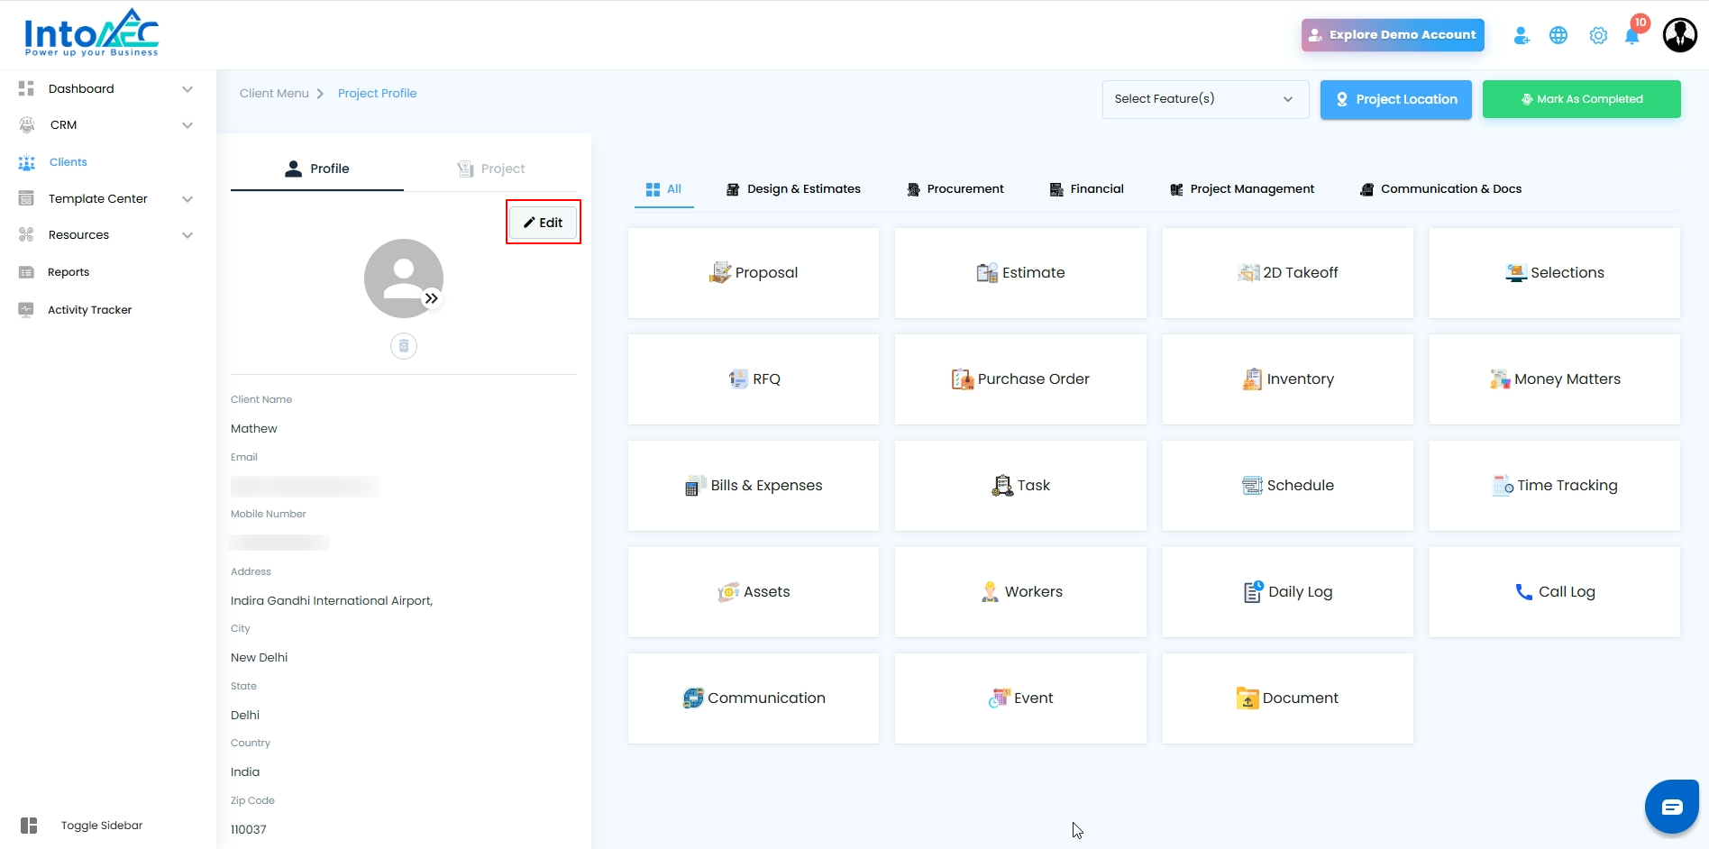Expand the Dashboard menu chevron
This screenshot has width=1709, height=849.
pos(187,89)
